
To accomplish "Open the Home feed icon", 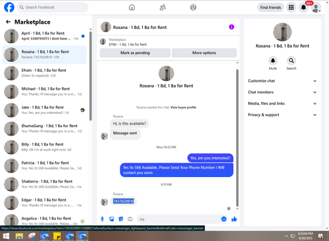I will (x=132, y=7).
